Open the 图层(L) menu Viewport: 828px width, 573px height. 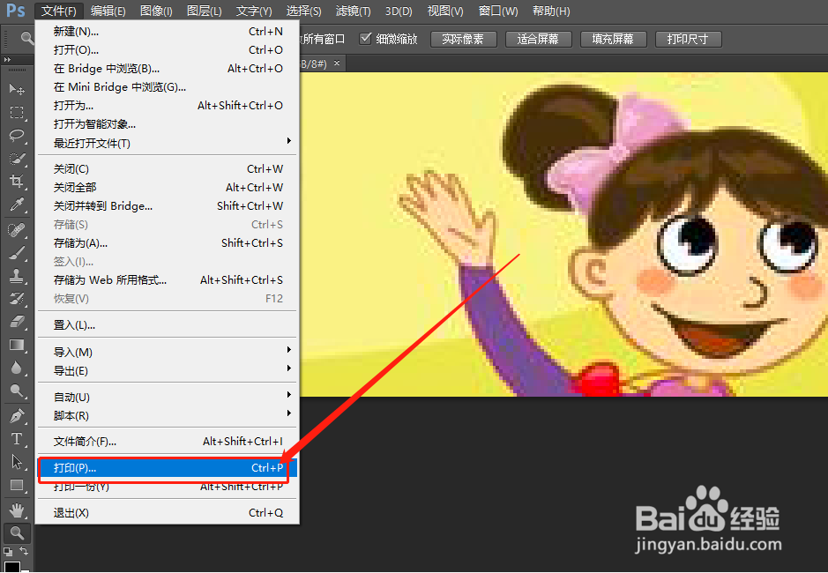(204, 11)
